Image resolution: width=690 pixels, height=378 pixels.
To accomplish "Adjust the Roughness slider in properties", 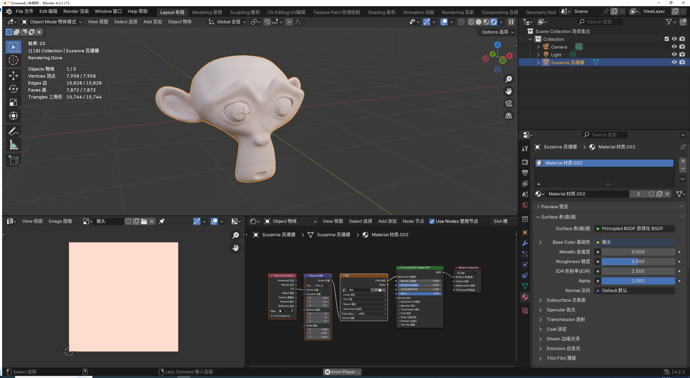I will [638, 262].
